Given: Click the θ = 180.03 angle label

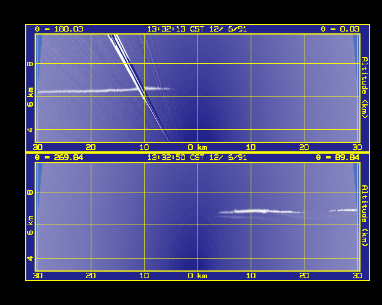Looking at the screenshot, I should 59,29.
